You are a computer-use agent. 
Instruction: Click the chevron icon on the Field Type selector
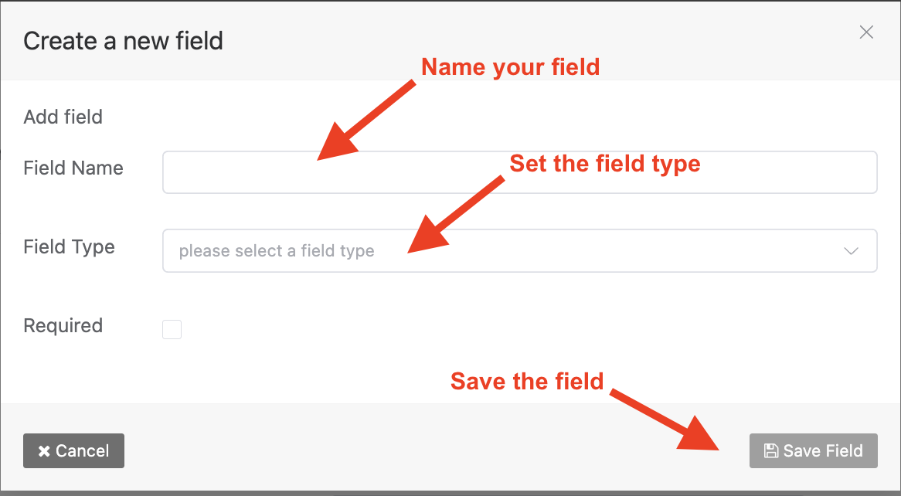[x=851, y=250]
